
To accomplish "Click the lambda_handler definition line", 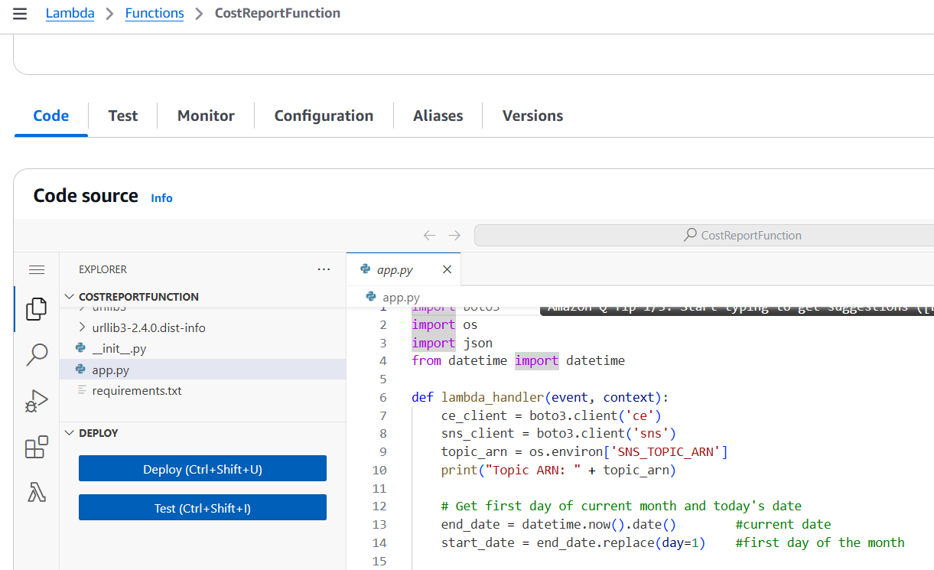I will 540,397.
